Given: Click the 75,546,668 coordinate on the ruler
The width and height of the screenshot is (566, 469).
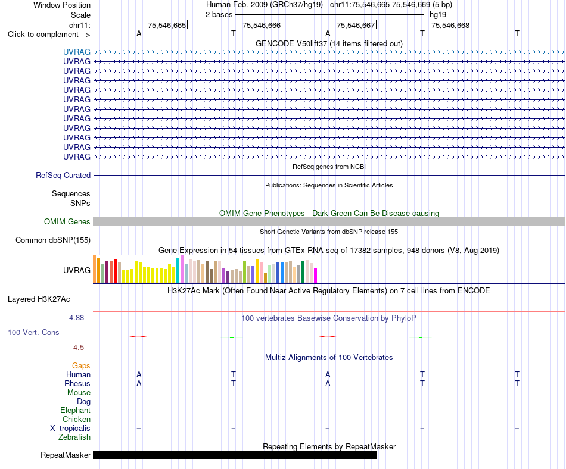Looking at the screenshot, I should coord(450,25).
